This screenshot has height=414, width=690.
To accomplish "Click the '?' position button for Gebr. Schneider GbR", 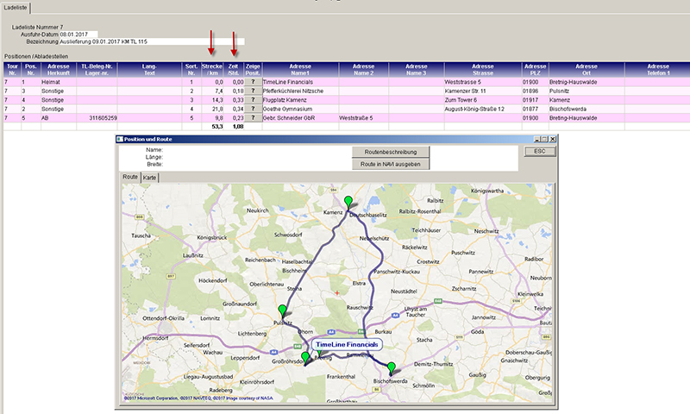I will (x=253, y=117).
